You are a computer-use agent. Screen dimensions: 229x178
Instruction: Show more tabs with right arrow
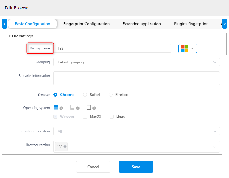tap(225, 24)
